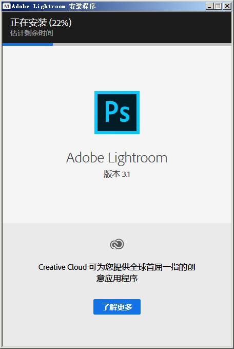Image resolution: width=234 pixels, height=349 pixels.
Task: Click the Photoshop Ps logo icon
Action: (x=117, y=113)
